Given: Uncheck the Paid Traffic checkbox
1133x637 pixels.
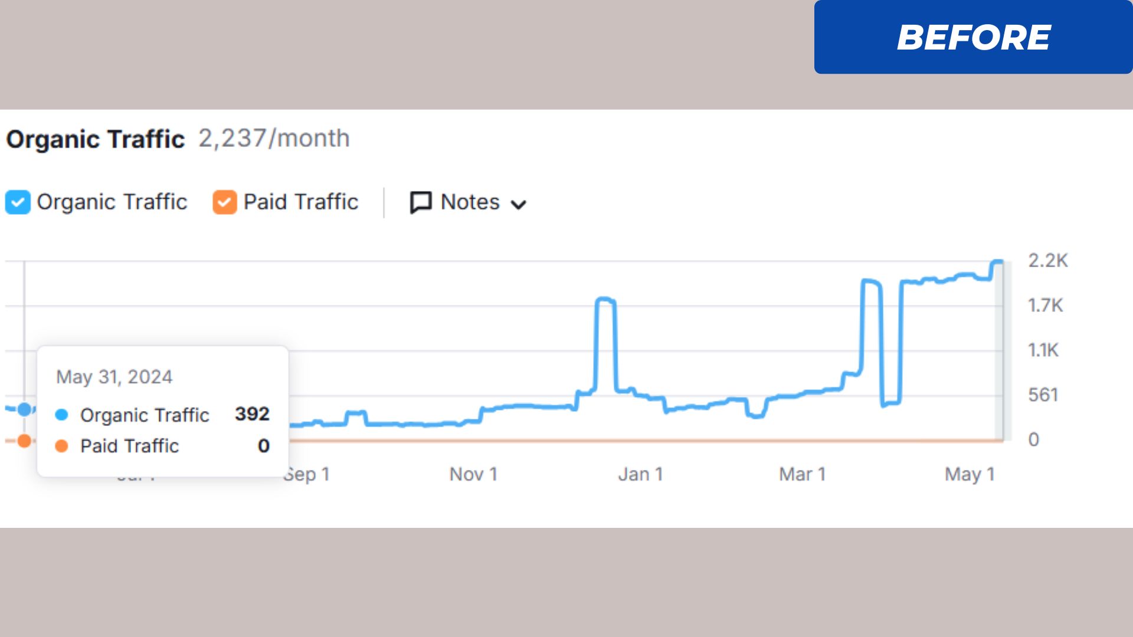Looking at the screenshot, I should click(x=224, y=202).
